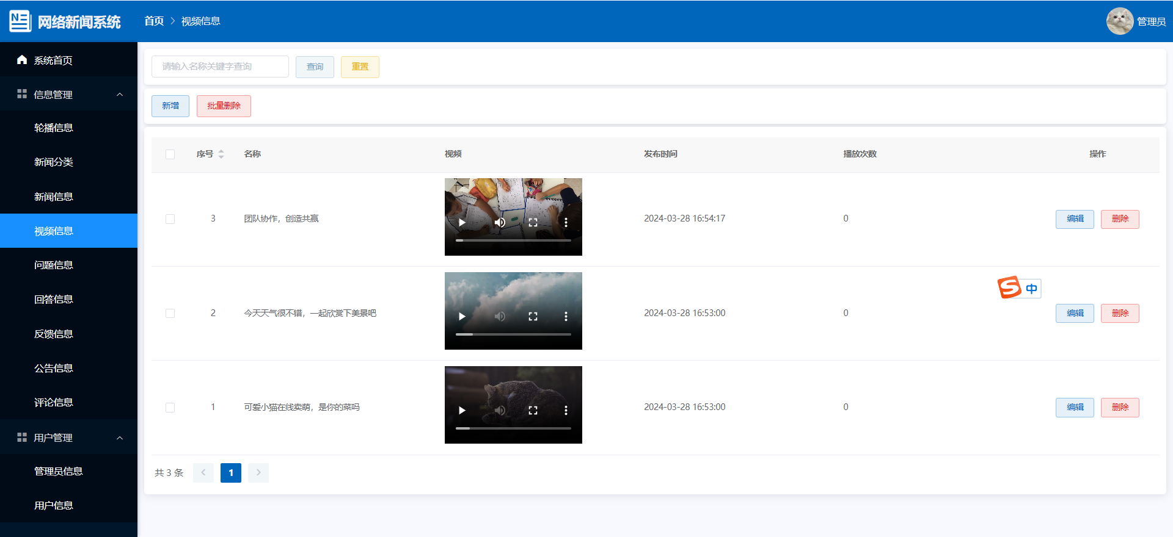Open more options on cat video player

pyautogui.click(x=566, y=411)
